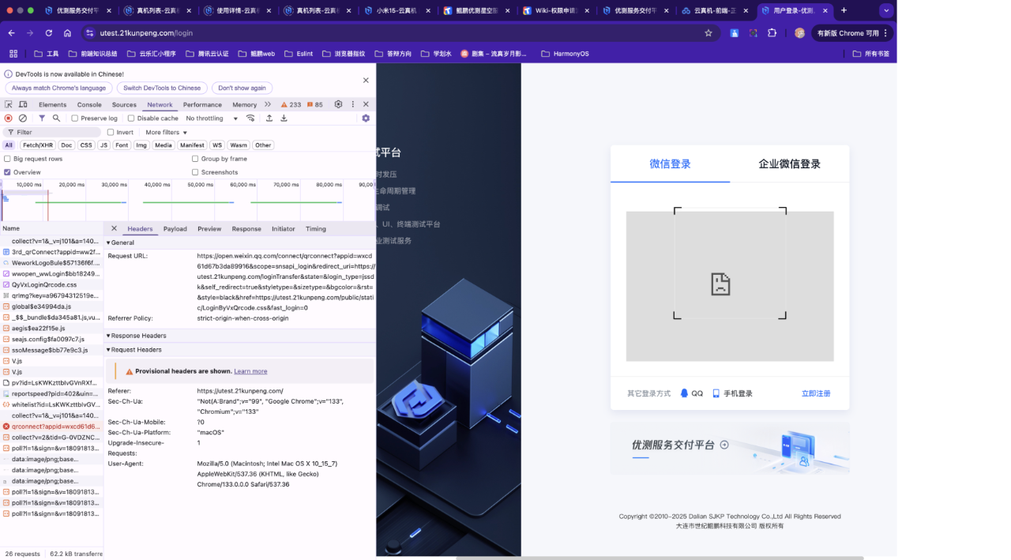Select the failed qrconnect request row

click(x=51, y=426)
